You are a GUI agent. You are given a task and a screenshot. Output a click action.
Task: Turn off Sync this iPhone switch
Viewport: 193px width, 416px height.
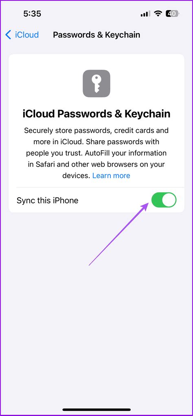[164, 200]
